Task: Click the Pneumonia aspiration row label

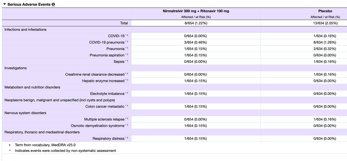Action: [107, 55]
